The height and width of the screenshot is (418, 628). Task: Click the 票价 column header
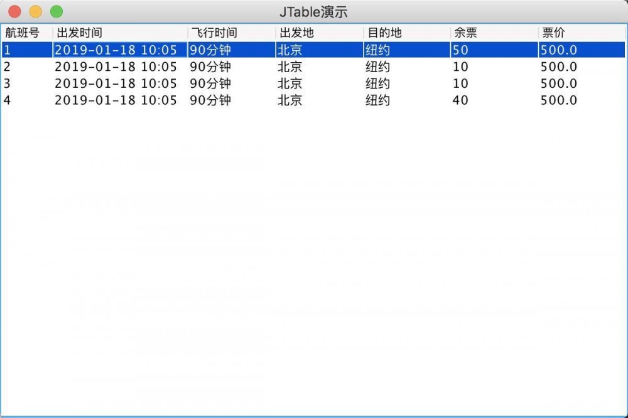(x=553, y=32)
